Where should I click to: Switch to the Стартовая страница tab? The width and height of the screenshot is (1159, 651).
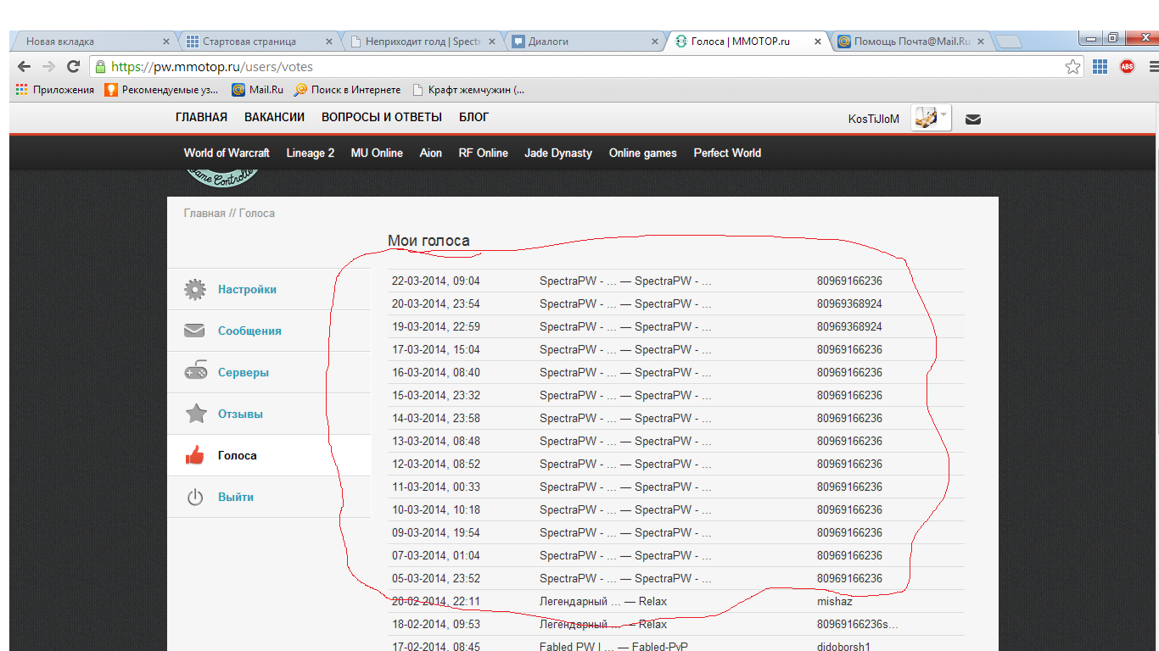pos(259,41)
